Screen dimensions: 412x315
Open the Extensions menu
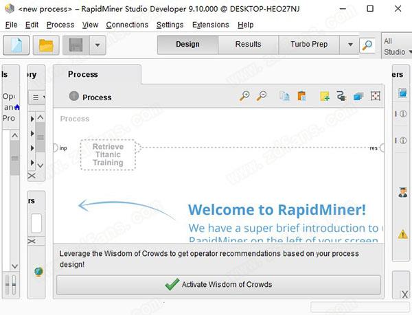click(211, 25)
